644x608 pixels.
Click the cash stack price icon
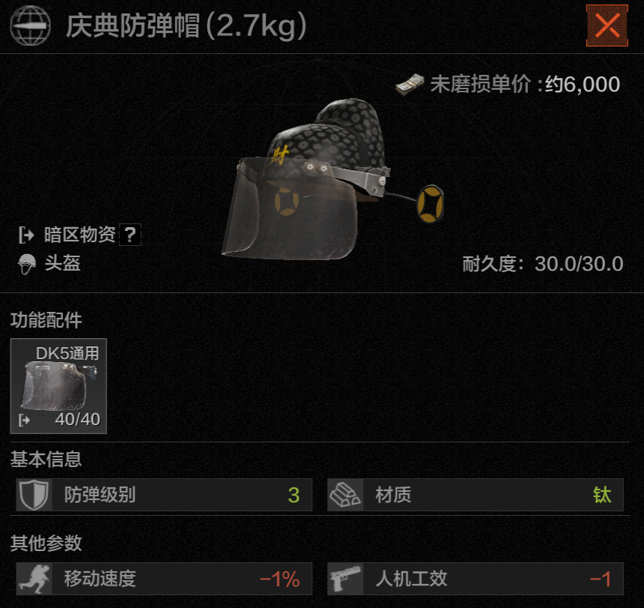[410, 84]
